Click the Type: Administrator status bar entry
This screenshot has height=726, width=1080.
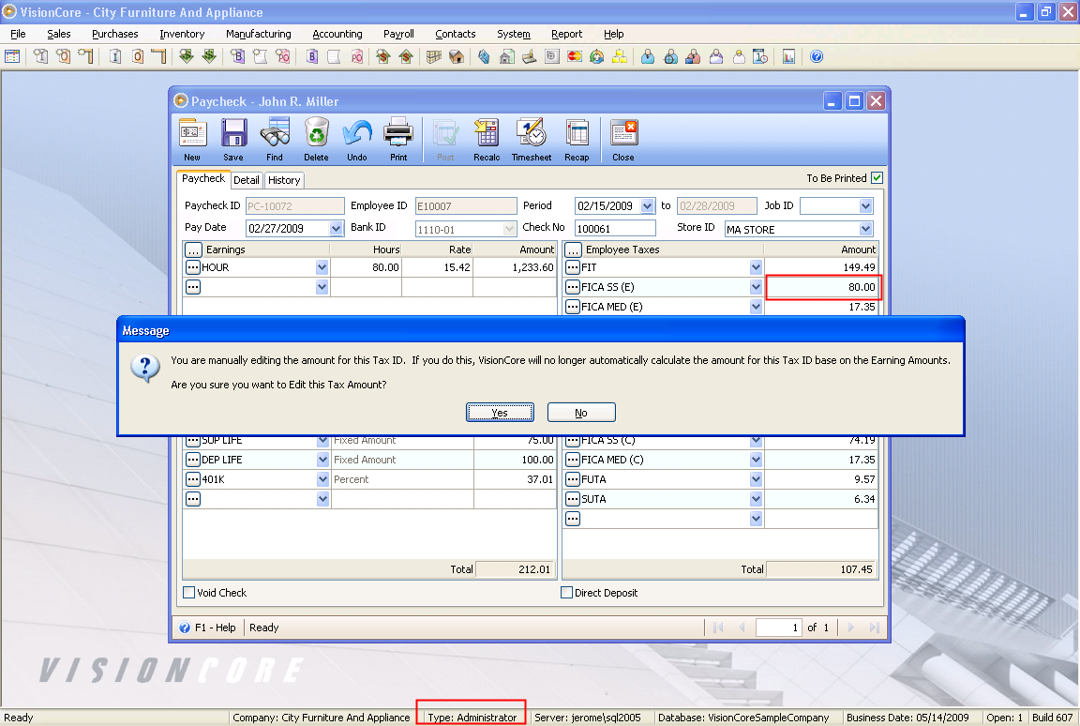click(x=472, y=718)
